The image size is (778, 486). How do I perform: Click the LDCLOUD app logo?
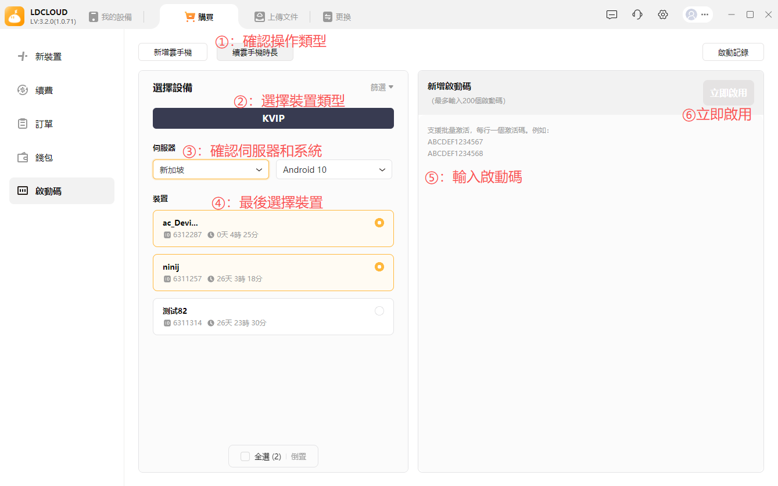pos(15,16)
